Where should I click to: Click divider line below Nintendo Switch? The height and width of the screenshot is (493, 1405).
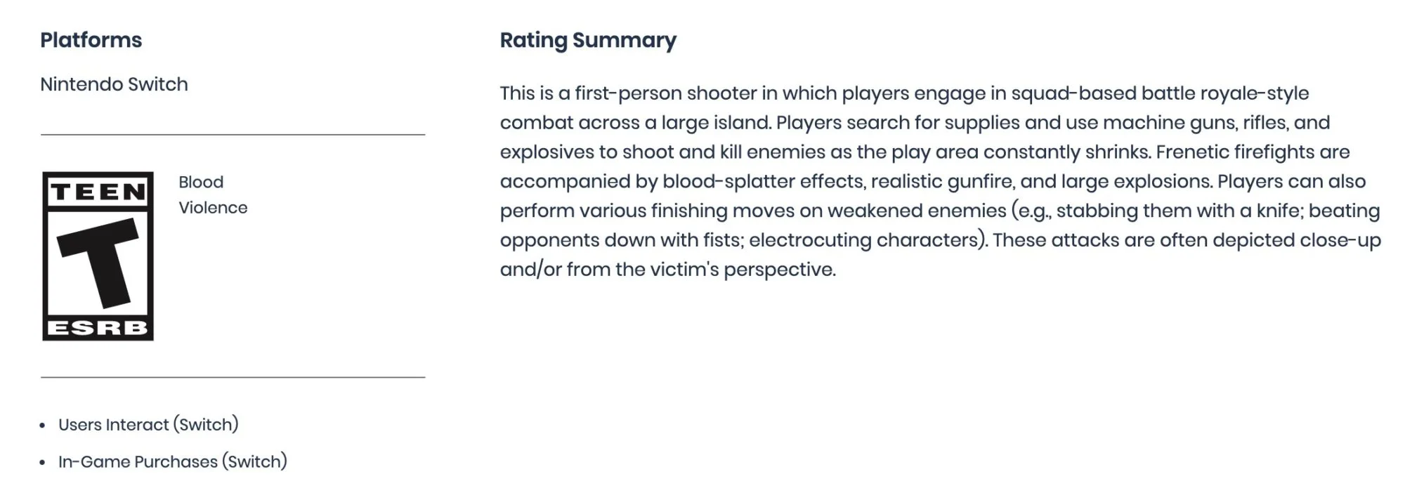pos(233,134)
